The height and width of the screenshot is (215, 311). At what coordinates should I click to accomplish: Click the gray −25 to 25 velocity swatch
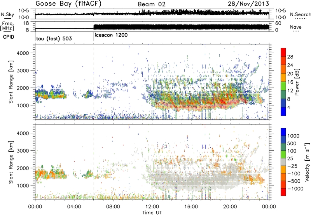click(283, 162)
